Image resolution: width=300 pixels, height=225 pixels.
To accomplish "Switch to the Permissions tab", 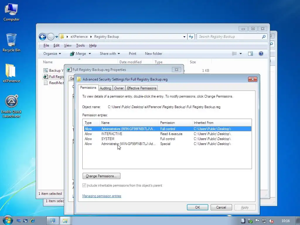I will (88, 88).
